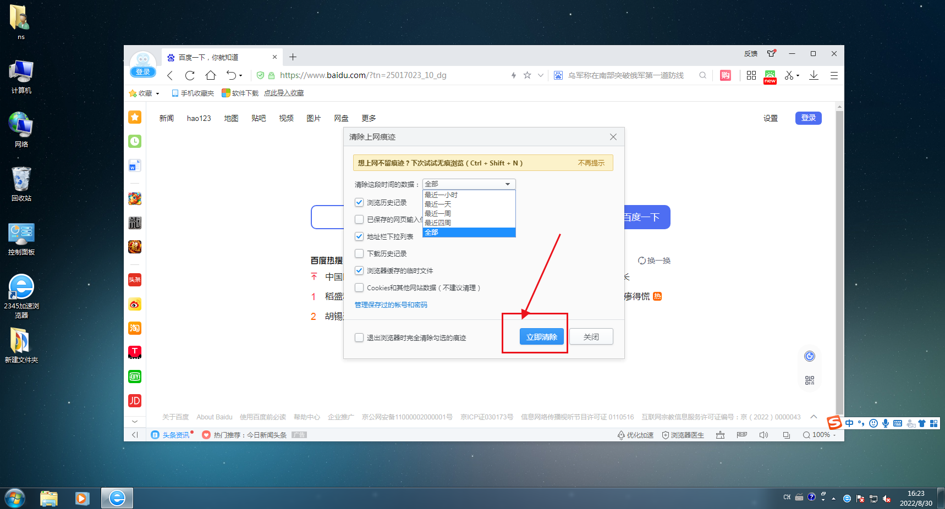945x509 pixels.
Task: Open 回收站 desktop icon
Action: click(21, 184)
